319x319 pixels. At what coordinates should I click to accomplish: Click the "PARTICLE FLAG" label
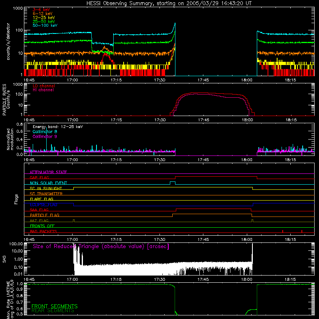click(45, 215)
